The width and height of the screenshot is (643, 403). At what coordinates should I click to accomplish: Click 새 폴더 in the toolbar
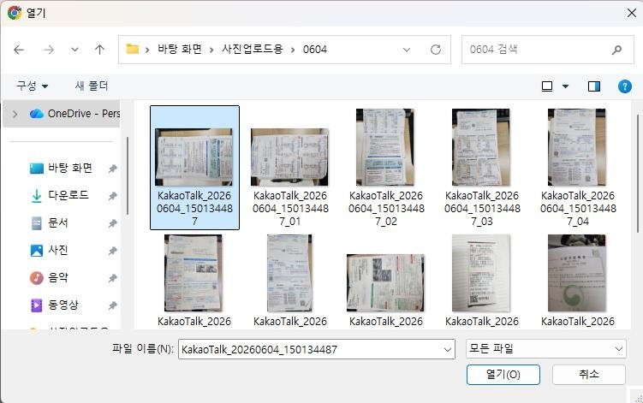point(92,86)
